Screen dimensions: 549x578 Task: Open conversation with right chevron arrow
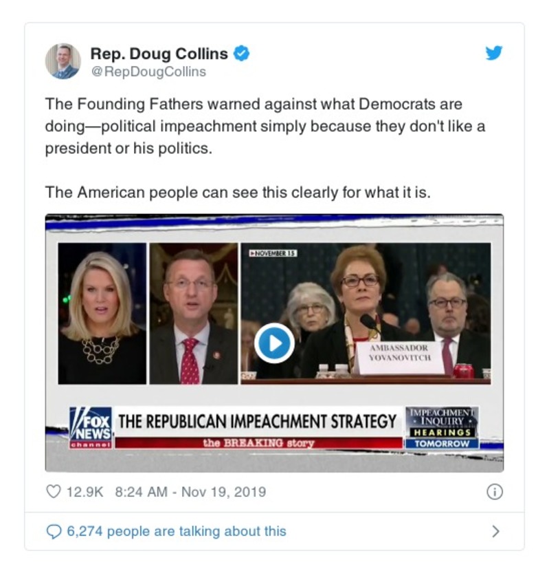point(496,531)
